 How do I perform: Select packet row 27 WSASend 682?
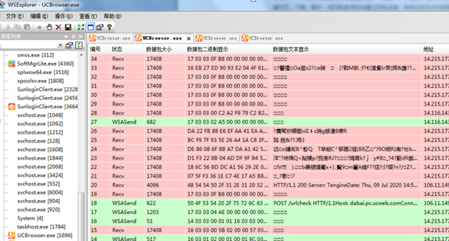269,122
